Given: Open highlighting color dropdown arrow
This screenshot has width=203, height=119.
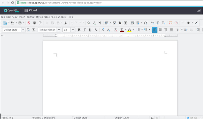Looking at the screenshot, I should (x=133, y=30).
